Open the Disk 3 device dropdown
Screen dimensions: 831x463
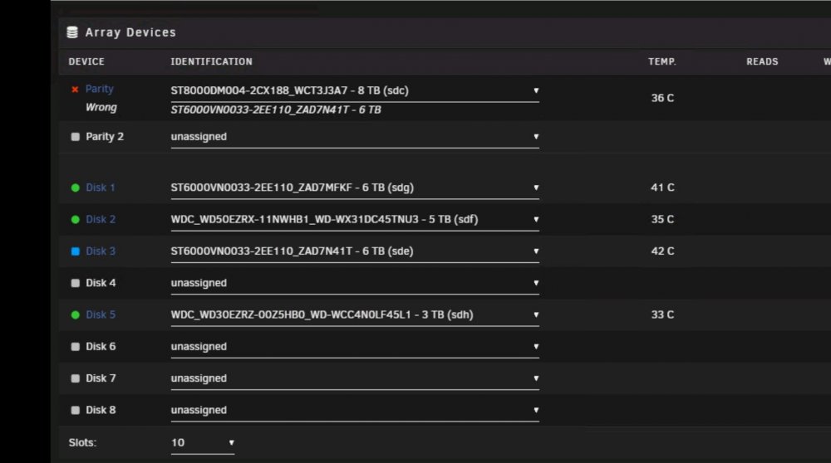coord(355,251)
